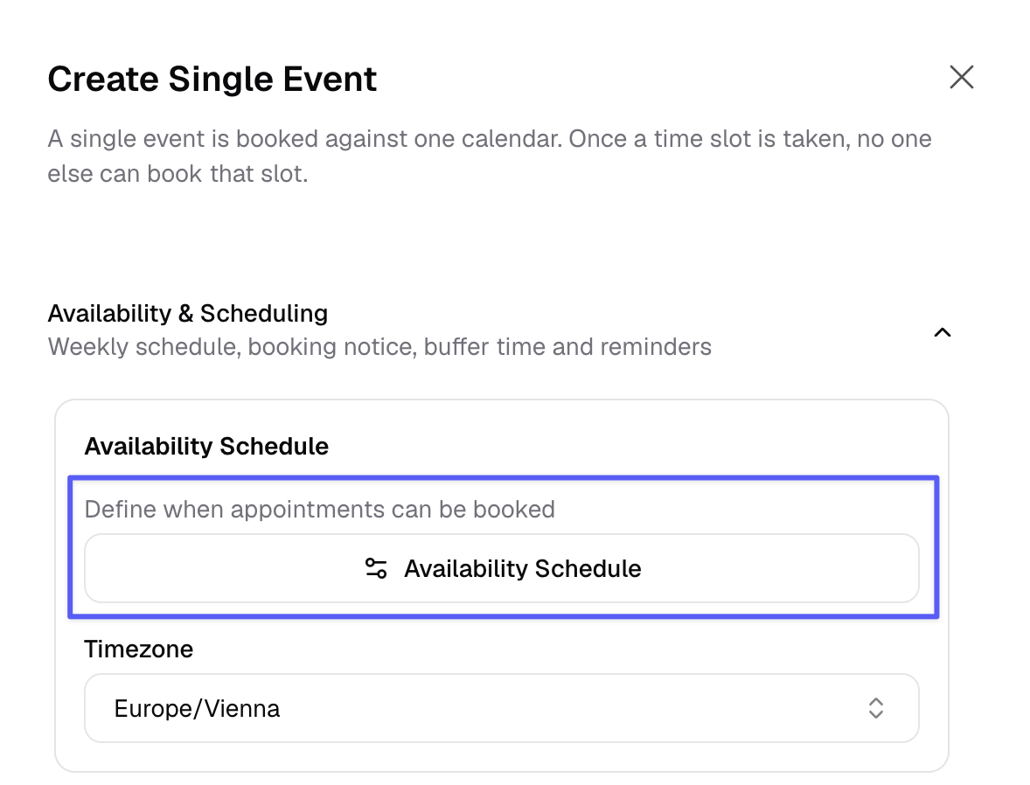Click the Availability Schedule label inside the button
This screenshot has height=785, width=1030.
(x=522, y=568)
